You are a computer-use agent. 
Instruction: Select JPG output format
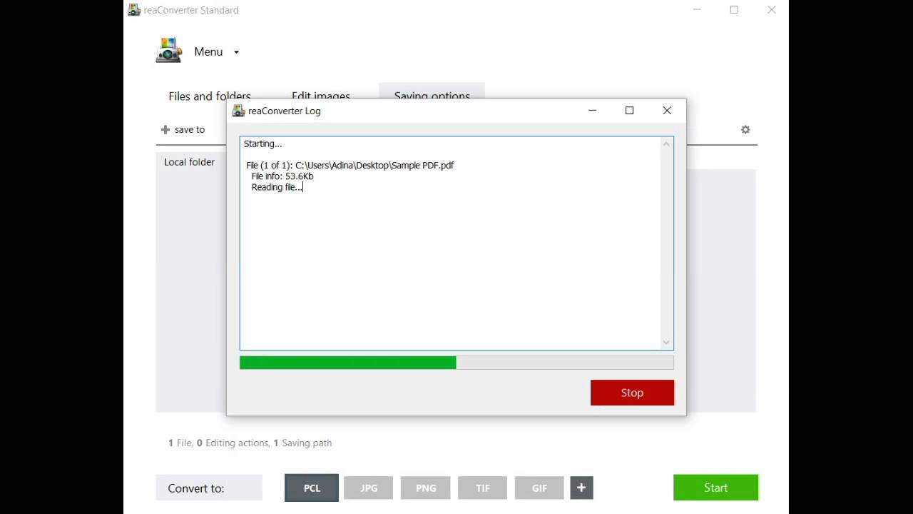[369, 488]
